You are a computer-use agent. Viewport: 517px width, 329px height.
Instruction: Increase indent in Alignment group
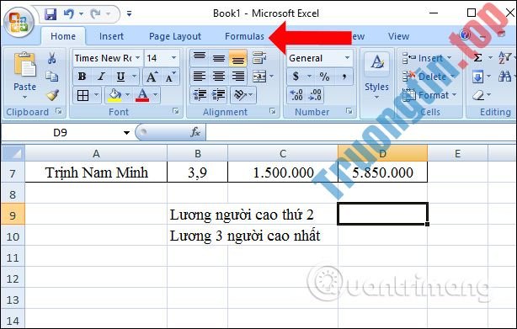click(x=218, y=96)
